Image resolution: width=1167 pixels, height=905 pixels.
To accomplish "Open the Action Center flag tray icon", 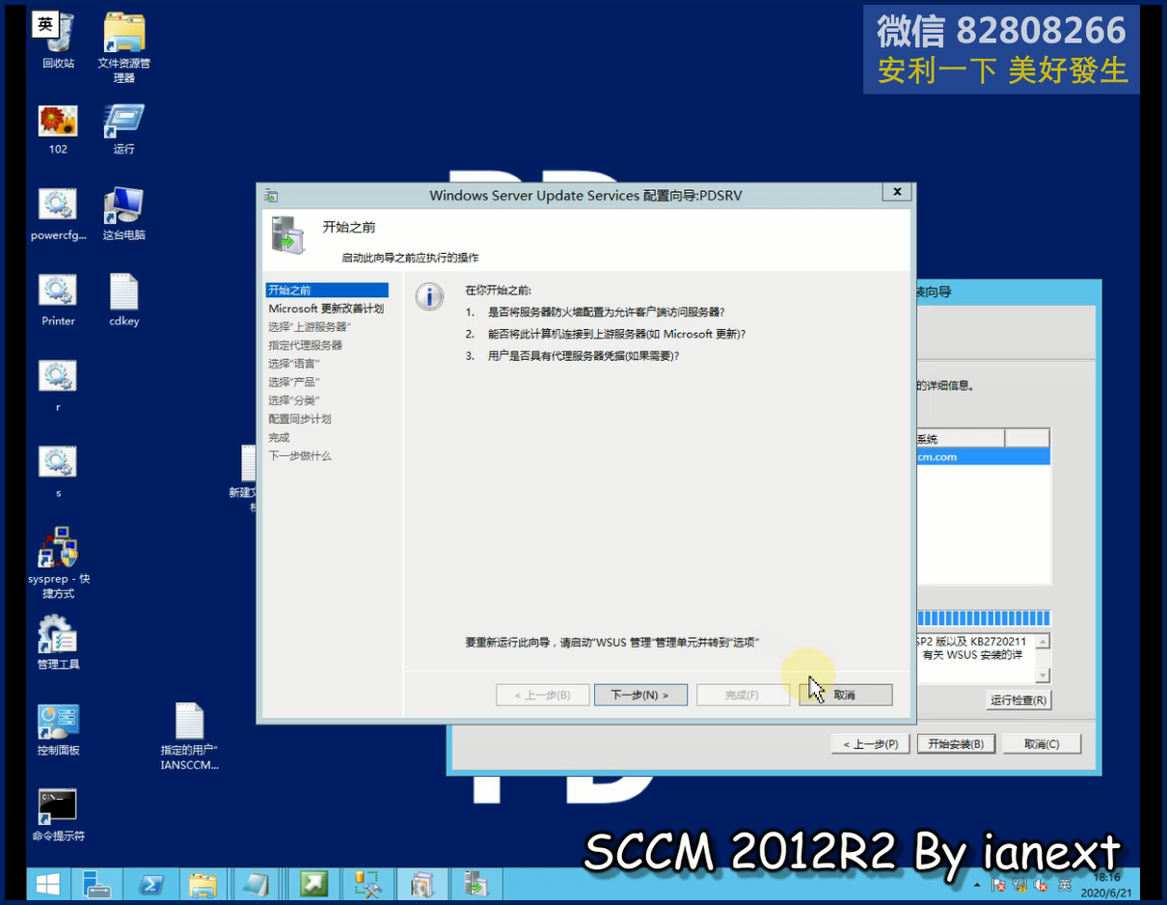I will 999,885.
